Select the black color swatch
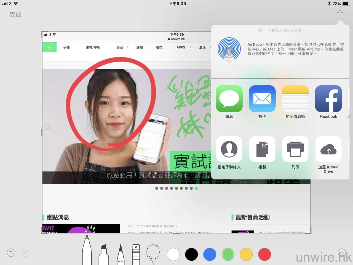The height and width of the screenshot is (265, 353). pos(191,254)
